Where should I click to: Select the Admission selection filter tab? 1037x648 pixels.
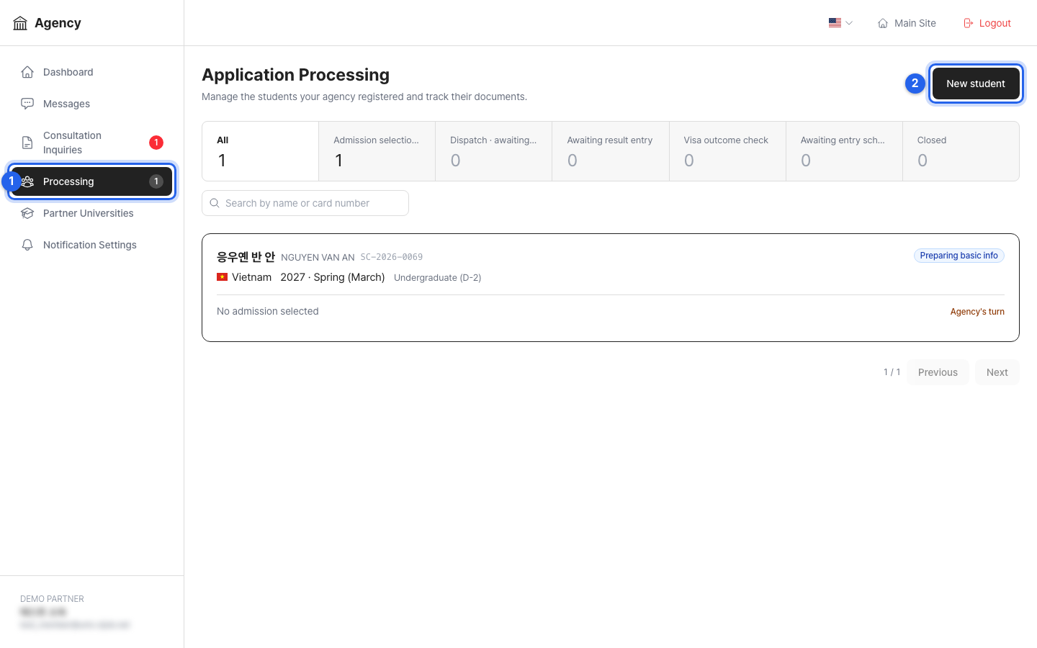click(x=377, y=151)
